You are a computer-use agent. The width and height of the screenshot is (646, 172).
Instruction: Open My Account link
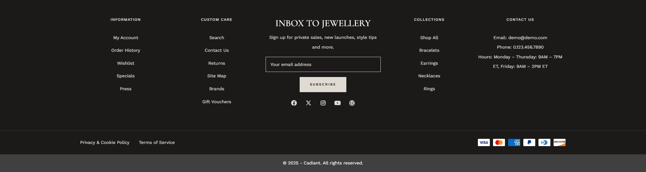tap(126, 38)
